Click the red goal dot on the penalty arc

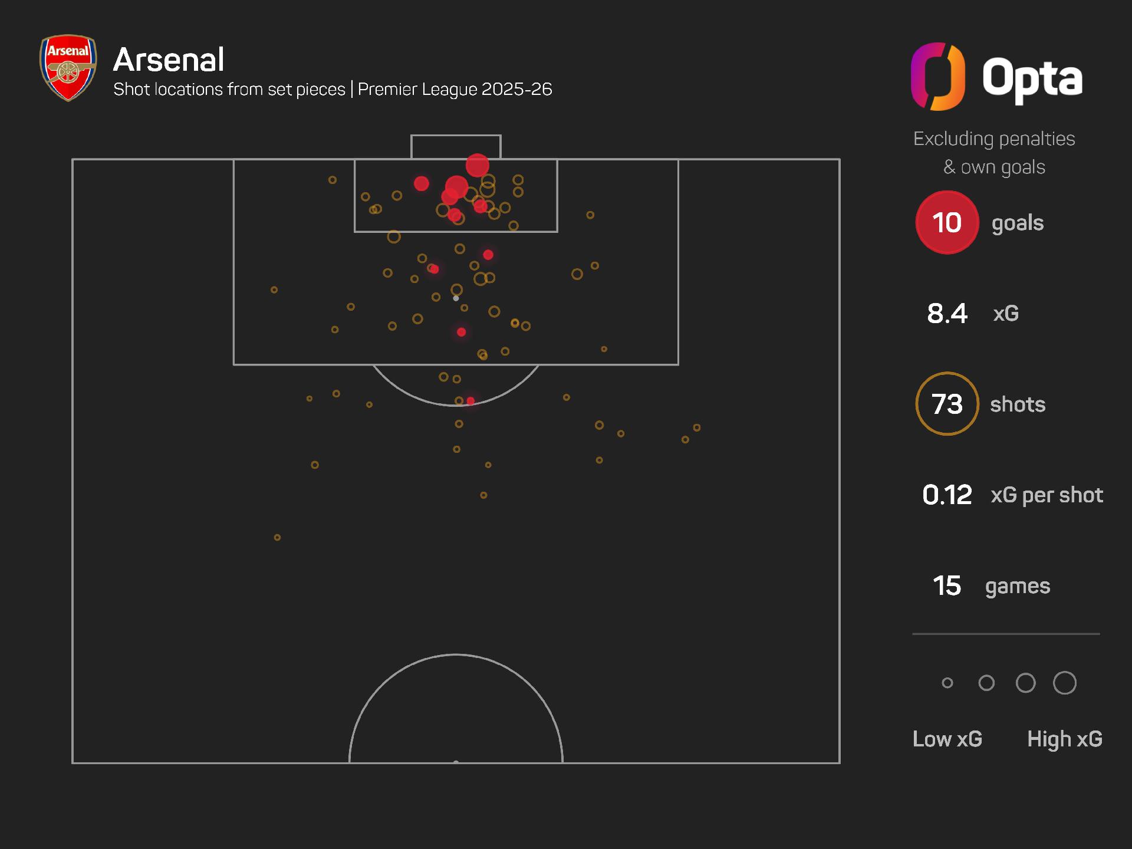[x=470, y=401]
